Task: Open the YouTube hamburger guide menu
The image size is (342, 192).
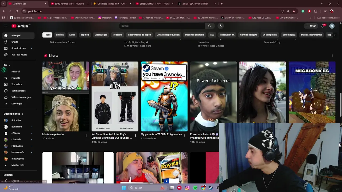Action: point(6,26)
